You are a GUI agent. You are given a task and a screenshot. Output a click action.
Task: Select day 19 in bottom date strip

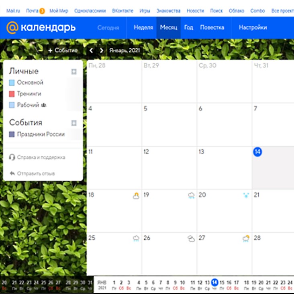254,283
